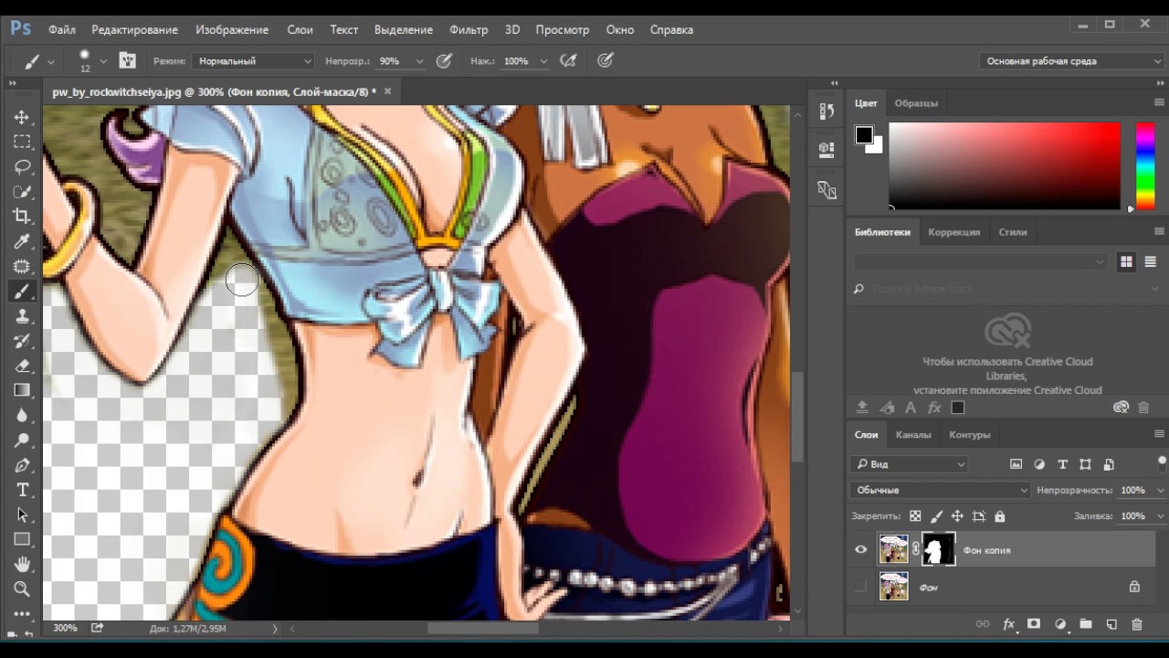Viewport: 1169px width, 658px height.
Task: Create a new layer icon
Action: coord(1111,624)
